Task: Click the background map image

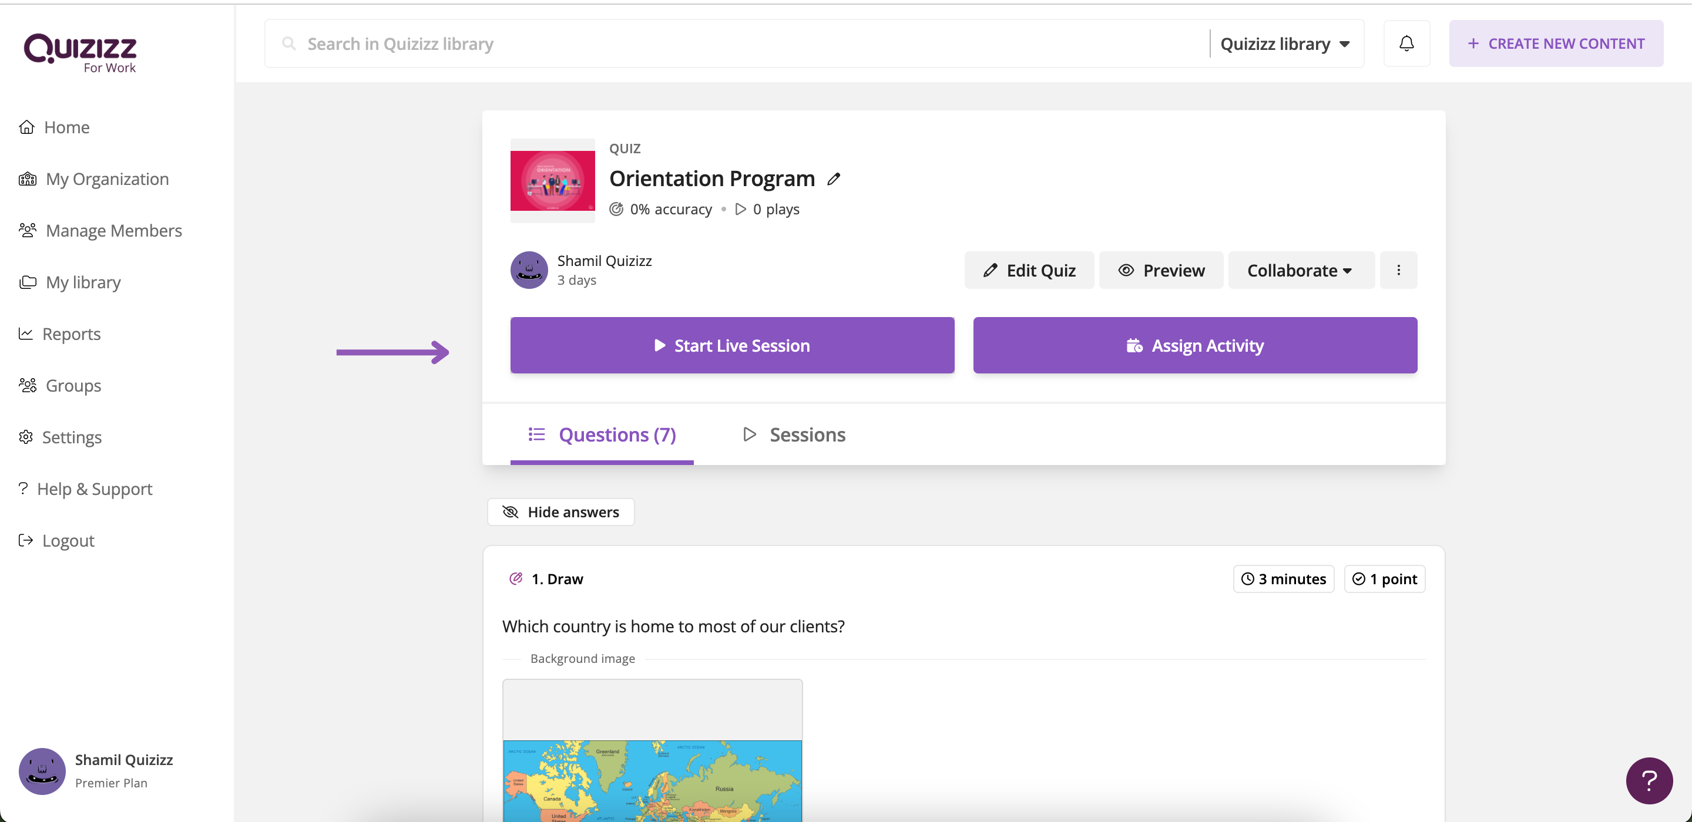Action: point(653,777)
